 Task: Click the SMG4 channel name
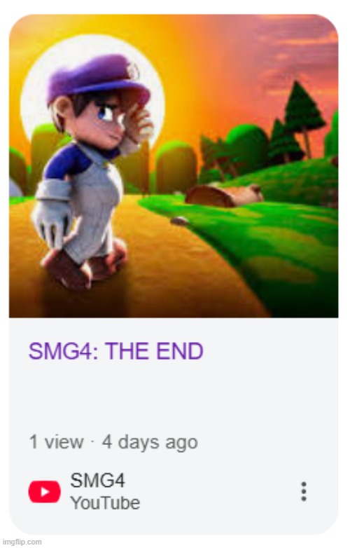coord(98,480)
